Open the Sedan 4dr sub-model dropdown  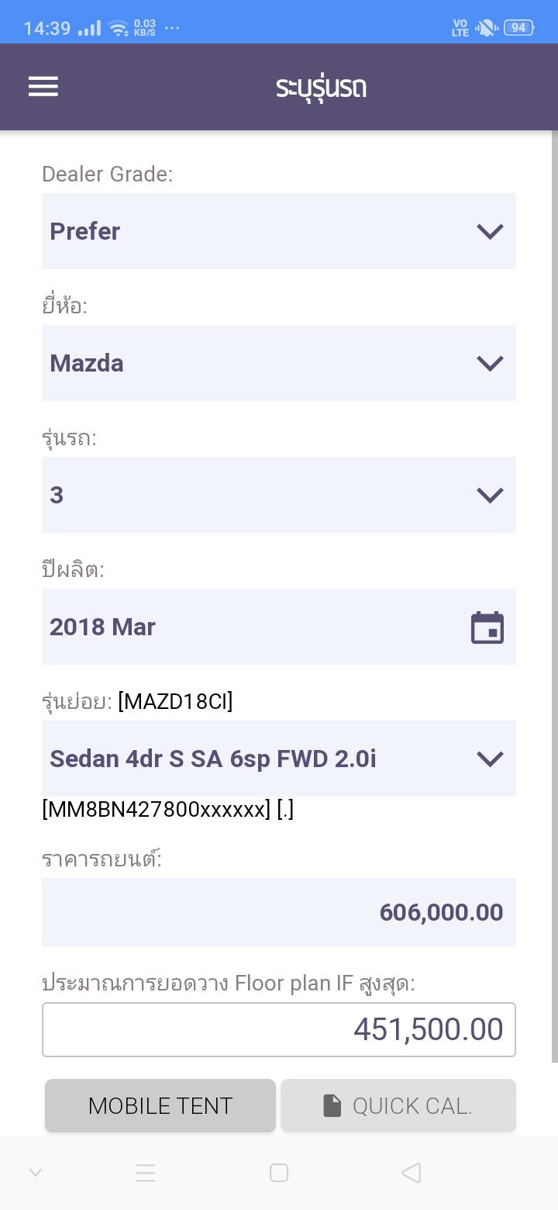pyautogui.click(x=278, y=759)
